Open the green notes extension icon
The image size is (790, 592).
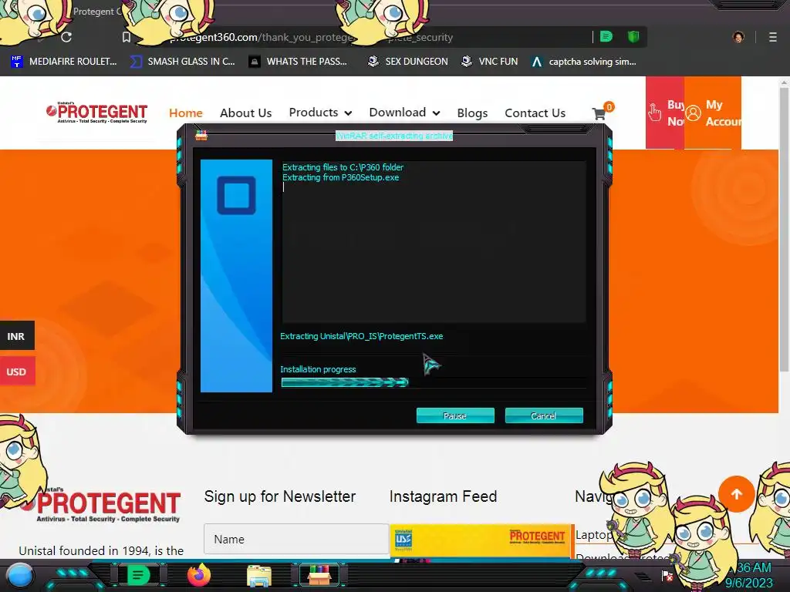coord(606,37)
